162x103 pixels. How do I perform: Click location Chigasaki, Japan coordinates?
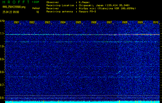[x=104, y=5]
